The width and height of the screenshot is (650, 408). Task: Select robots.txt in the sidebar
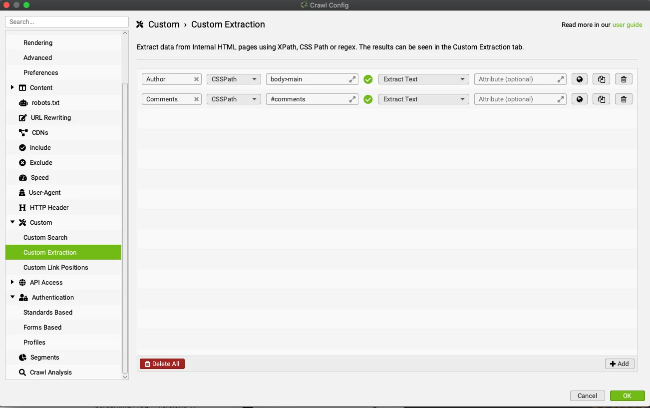[x=44, y=102]
